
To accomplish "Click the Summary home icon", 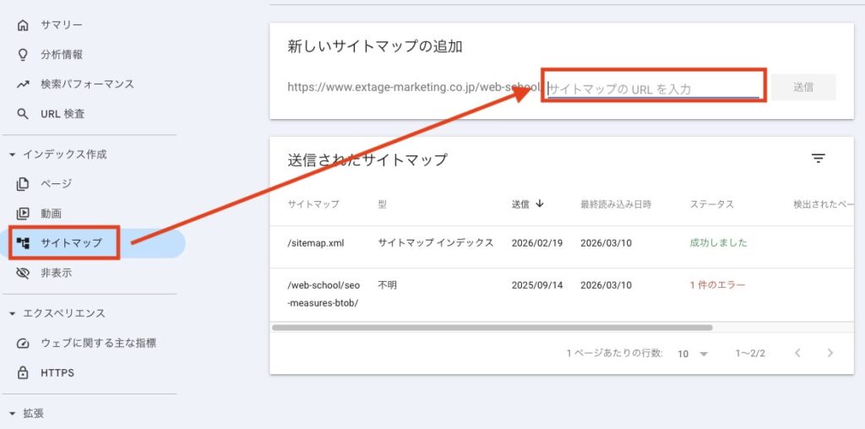I will tap(23, 25).
